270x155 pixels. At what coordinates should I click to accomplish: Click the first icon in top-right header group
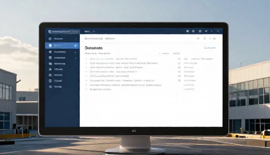tap(187, 31)
